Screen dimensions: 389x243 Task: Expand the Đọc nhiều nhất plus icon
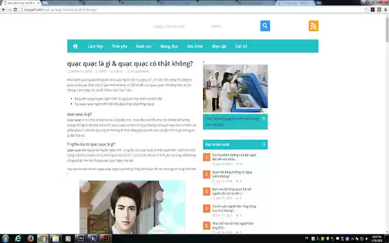264,145
